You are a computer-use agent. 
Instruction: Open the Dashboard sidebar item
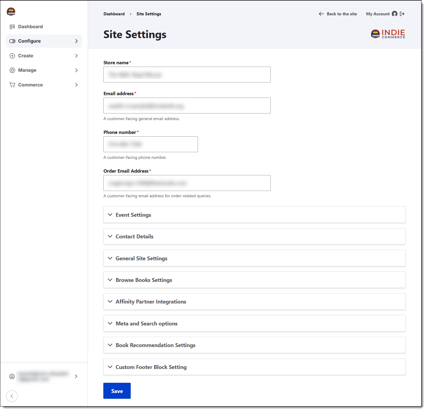tap(44, 27)
